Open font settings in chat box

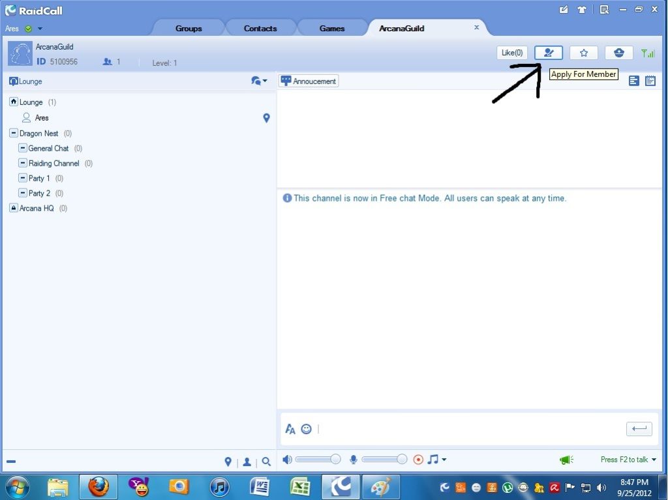(290, 429)
